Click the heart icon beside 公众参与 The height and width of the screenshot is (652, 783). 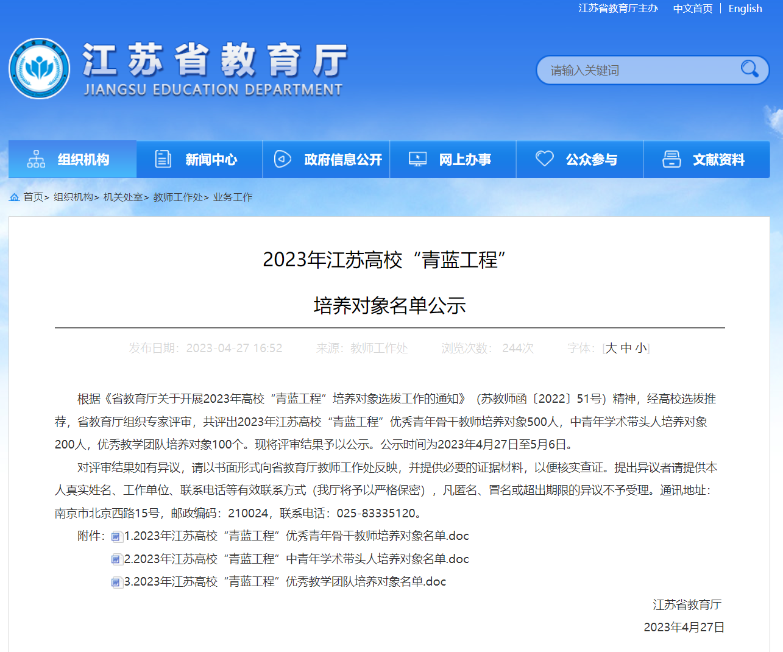[545, 158]
